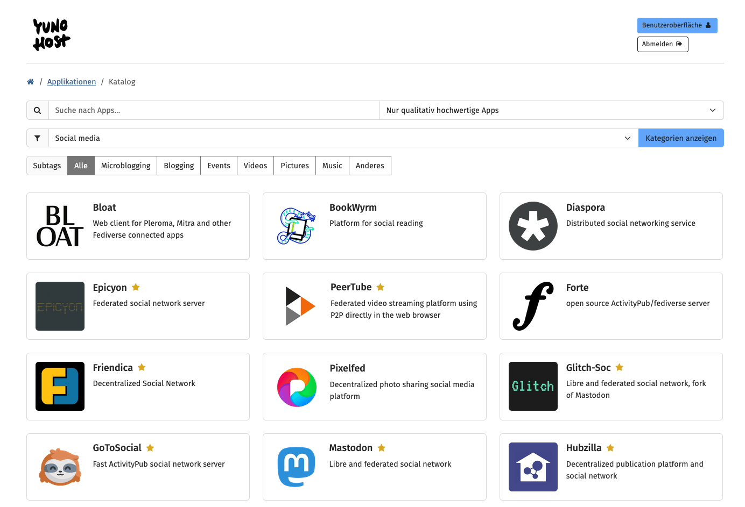Click 'Federated social network server' description
The width and height of the screenshot is (745, 507).
pyautogui.click(x=149, y=303)
